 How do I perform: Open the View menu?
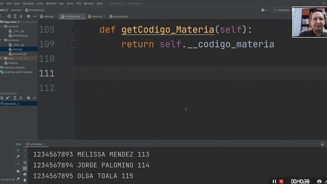[x=17, y=4]
